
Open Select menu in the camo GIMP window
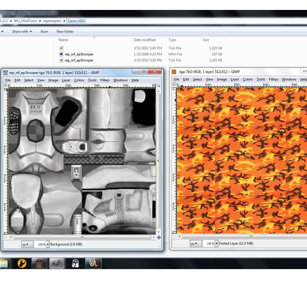[x=197, y=80]
